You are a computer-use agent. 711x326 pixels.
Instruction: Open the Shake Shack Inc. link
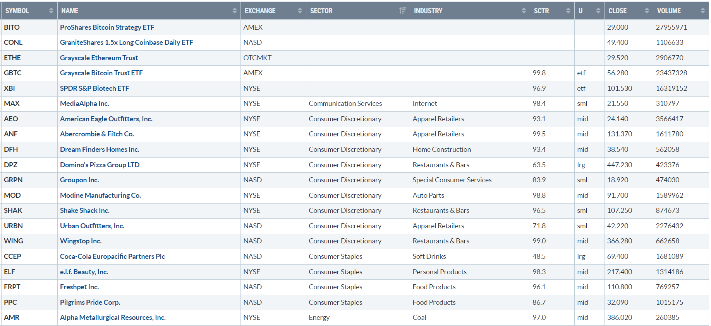click(84, 211)
